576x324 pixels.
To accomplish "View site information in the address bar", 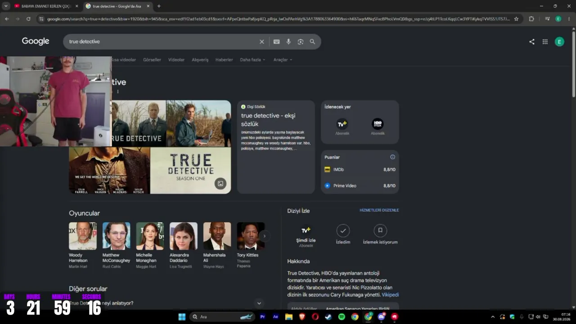I will tap(41, 19).
